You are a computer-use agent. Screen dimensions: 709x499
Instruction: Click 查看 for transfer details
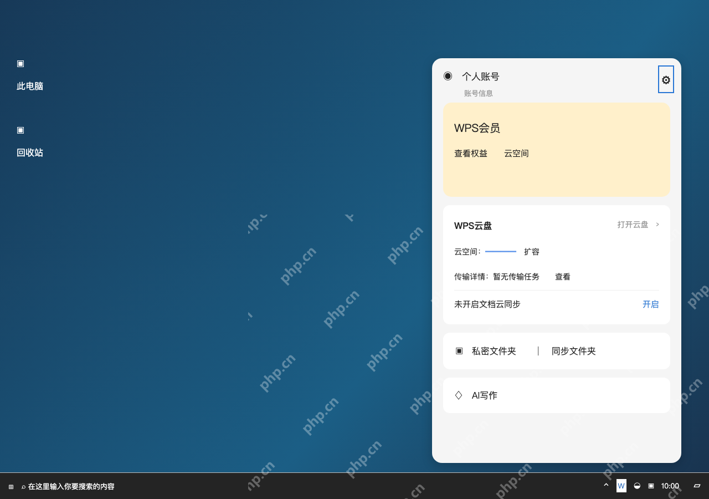tap(563, 277)
